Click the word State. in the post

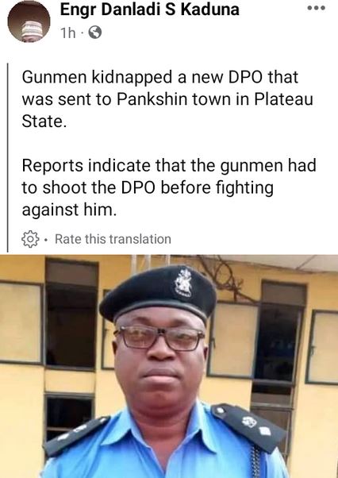click(x=44, y=121)
